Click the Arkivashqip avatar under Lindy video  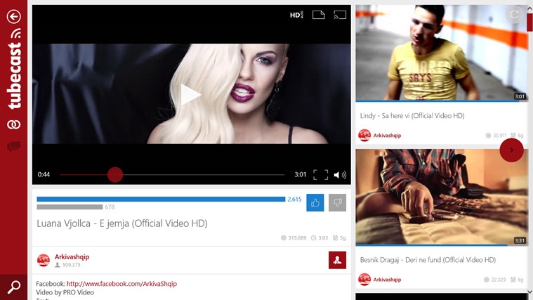coord(364,136)
